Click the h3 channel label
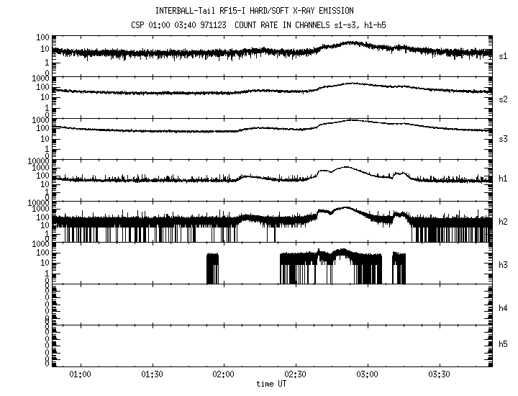The height and width of the screenshot is (396, 518). [x=504, y=265]
